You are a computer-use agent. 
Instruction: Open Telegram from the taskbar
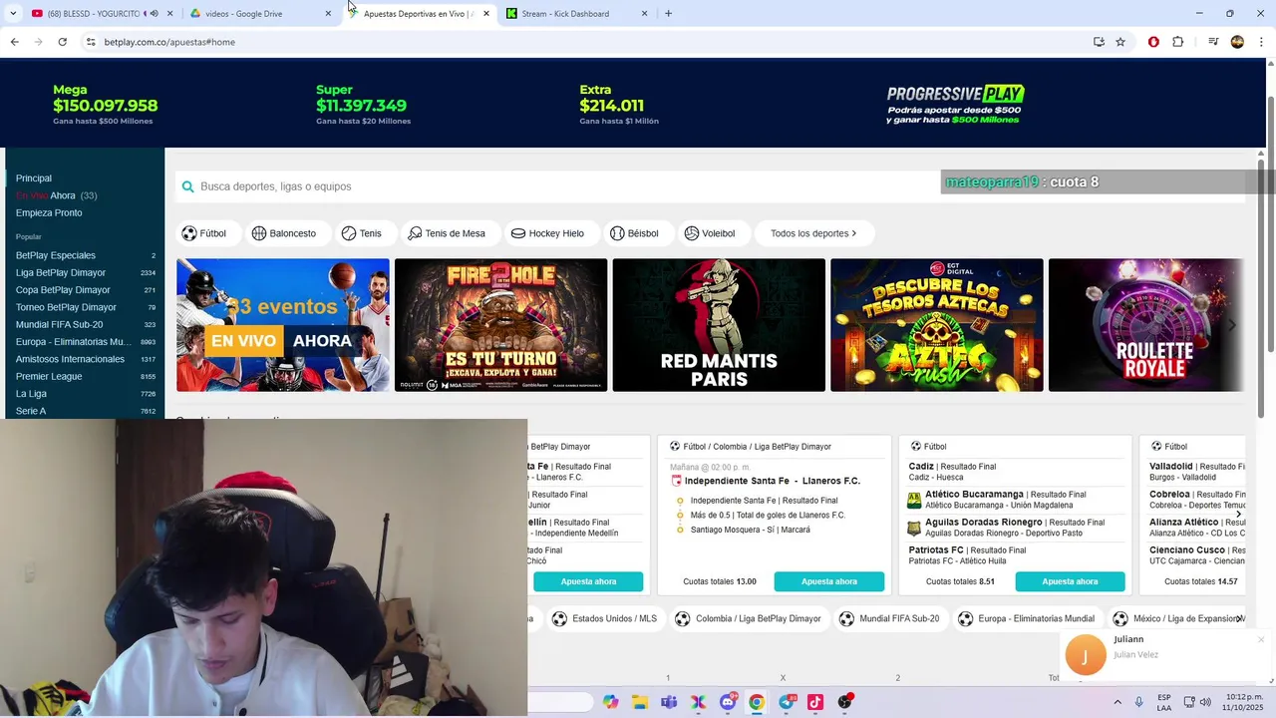787,702
